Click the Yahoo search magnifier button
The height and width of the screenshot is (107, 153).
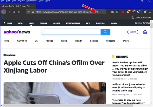click(105, 32)
